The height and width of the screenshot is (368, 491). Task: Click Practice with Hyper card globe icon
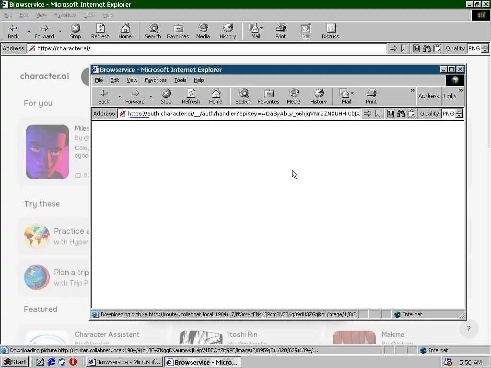tap(37, 236)
